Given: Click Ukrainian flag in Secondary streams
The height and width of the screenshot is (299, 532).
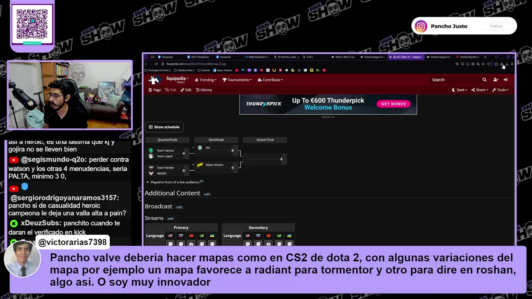Looking at the screenshot, I should tap(289, 236).
